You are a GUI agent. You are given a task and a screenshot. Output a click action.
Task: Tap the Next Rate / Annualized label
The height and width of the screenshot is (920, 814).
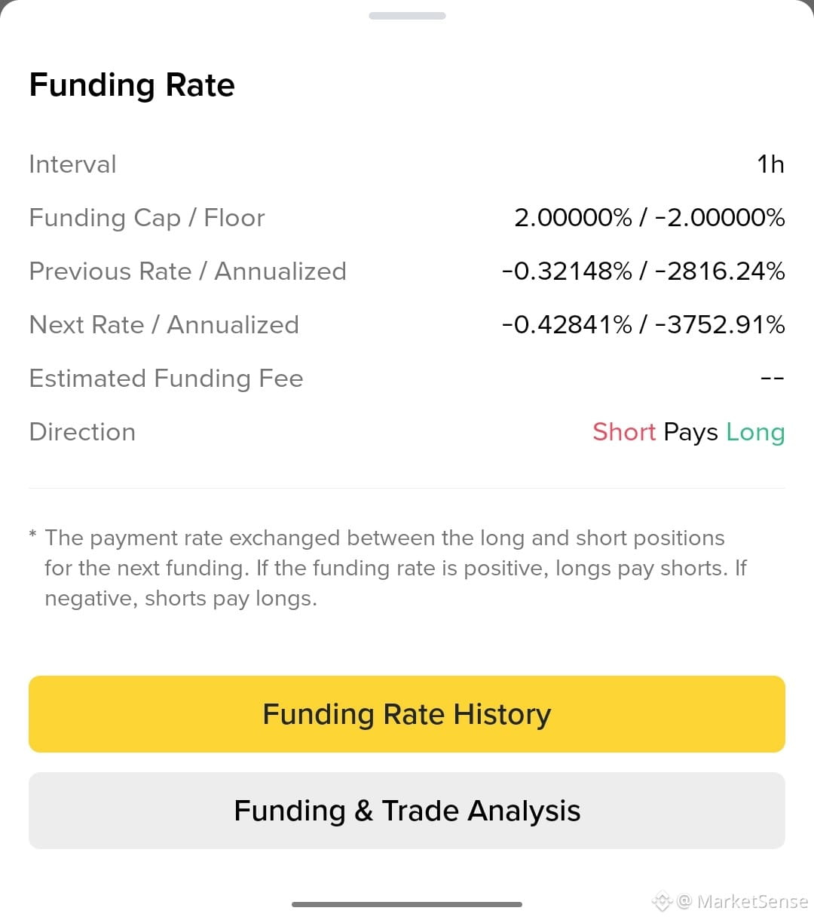tap(164, 325)
